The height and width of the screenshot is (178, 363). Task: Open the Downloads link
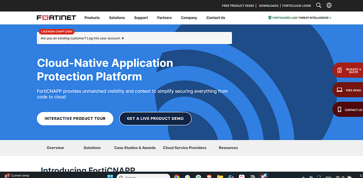click(x=269, y=5)
